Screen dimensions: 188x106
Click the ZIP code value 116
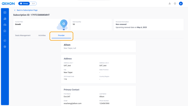[65, 79]
